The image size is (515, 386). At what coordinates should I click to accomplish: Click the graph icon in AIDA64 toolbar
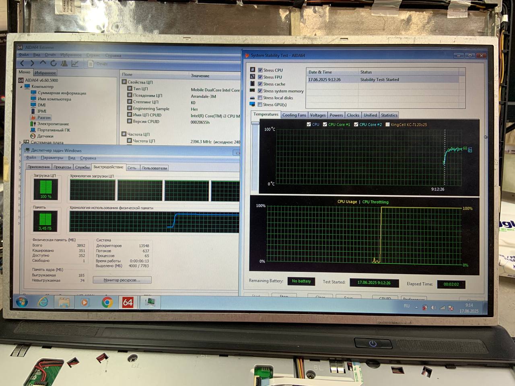pyautogui.click(x=75, y=64)
